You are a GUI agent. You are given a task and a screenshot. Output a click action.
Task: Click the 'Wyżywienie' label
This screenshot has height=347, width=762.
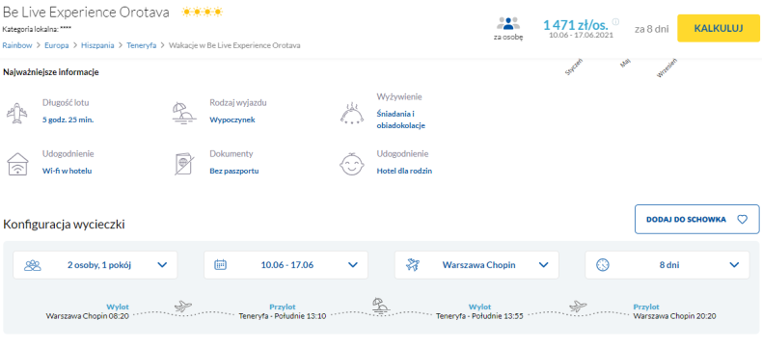[x=399, y=96]
